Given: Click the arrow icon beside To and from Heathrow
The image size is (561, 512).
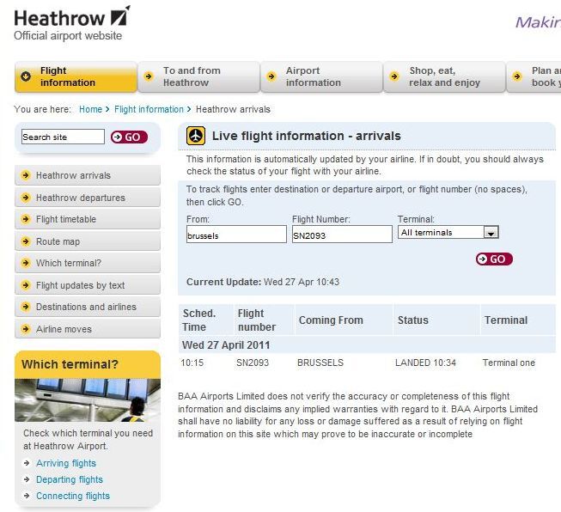Looking at the screenshot, I should point(149,76).
